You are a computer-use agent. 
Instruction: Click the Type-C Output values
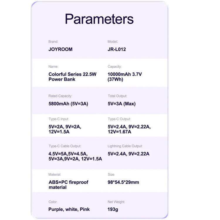coord(129,129)
